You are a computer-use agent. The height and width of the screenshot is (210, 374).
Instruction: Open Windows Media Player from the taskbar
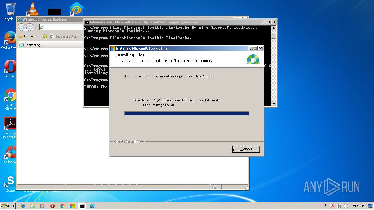point(43,206)
